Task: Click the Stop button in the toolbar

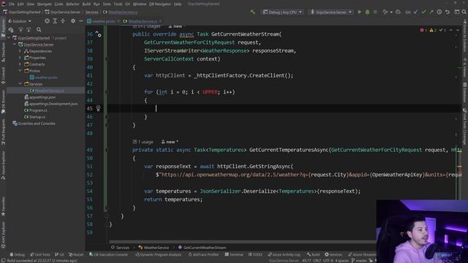Action: click(x=375, y=12)
